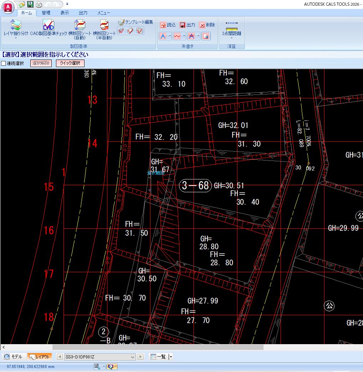
Task: Run the CAD製図基準チェック tool
Action: point(48,25)
